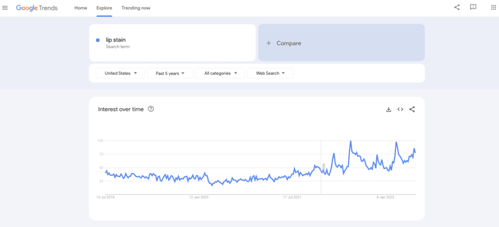Open the hamburger main menu
The height and width of the screenshot is (227, 499).
point(5,7)
